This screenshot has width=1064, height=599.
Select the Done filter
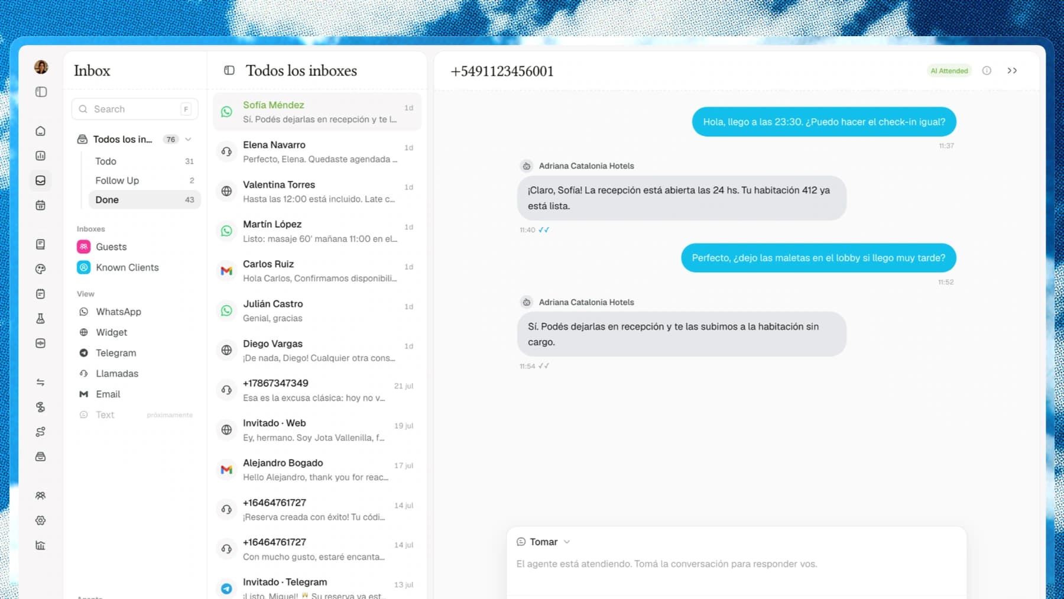145,200
